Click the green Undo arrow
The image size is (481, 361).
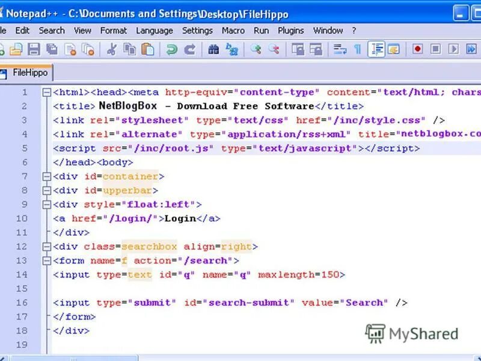pyautogui.click(x=171, y=49)
